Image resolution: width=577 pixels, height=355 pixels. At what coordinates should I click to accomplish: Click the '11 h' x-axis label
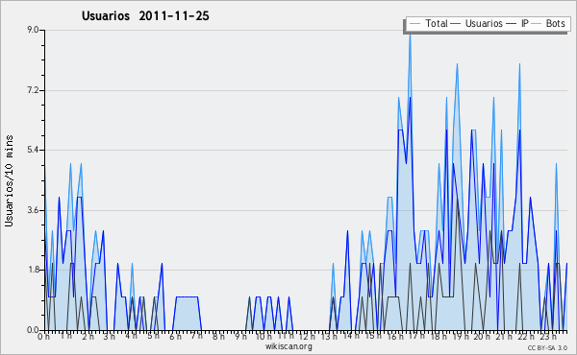(x=286, y=336)
